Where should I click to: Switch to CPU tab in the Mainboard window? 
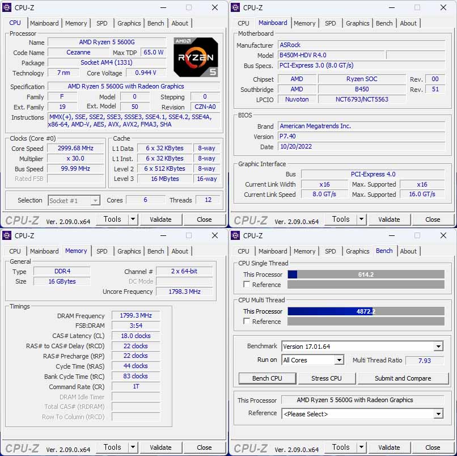coord(243,23)
